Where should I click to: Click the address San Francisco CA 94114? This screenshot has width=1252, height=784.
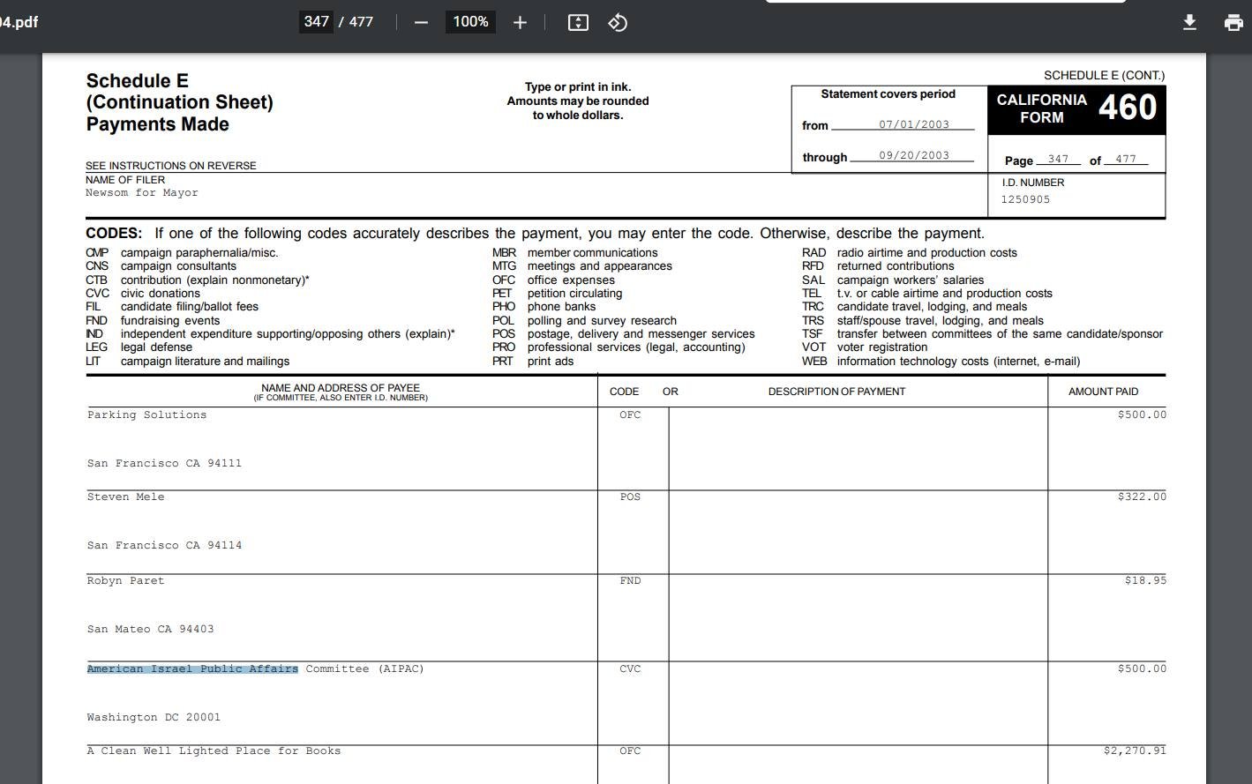pyautogui.click(x=164, y=546)
